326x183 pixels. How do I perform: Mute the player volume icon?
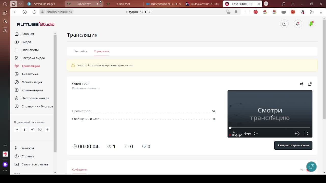pyautogui.click(x=255, y=133)
